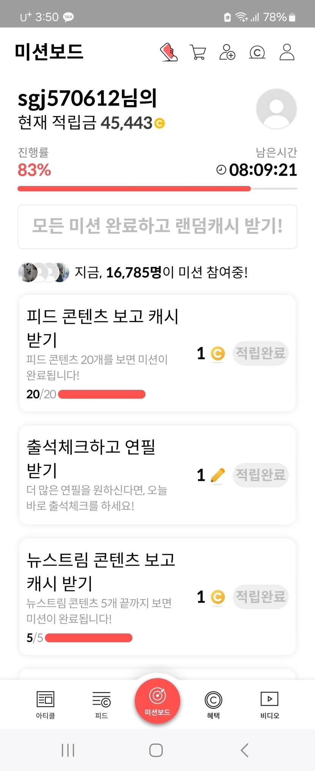The width and height of the screenshot is (315, 771).
Task: Open the 혜택 tab
Action: (x=213, y=705)
